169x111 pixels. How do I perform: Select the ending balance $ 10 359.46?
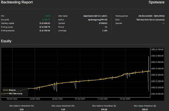(45, 31)
